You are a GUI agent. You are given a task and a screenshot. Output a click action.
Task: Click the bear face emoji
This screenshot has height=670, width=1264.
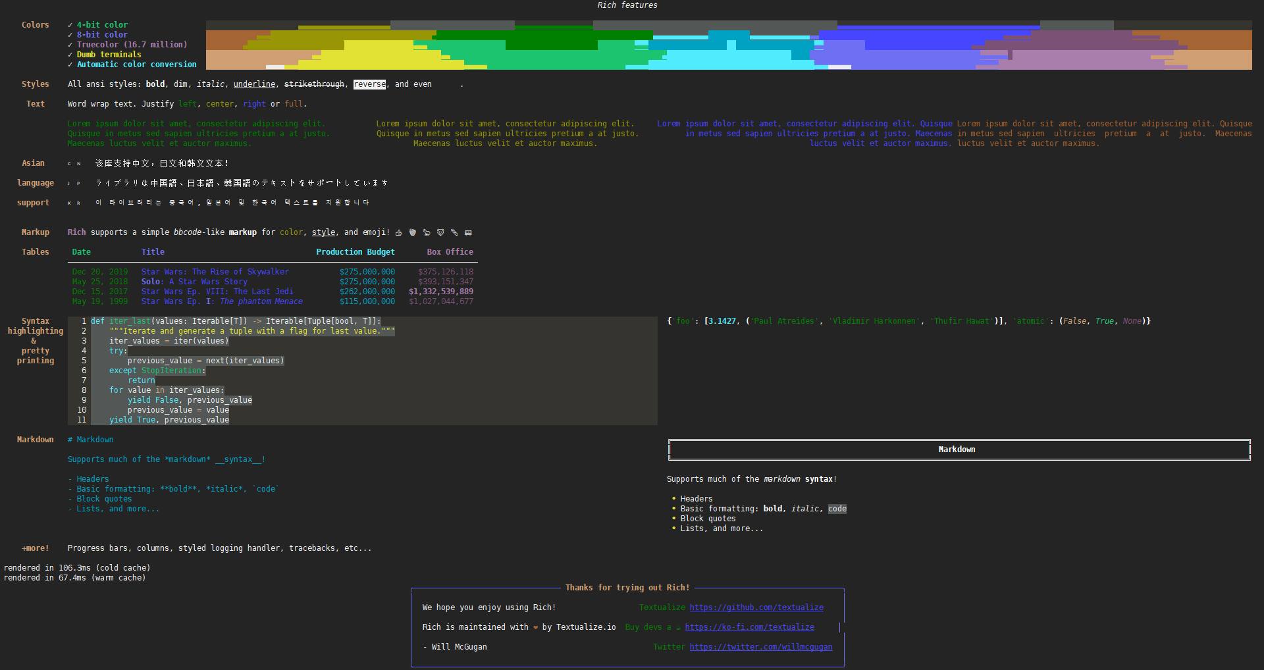click(x=440, y=232)
